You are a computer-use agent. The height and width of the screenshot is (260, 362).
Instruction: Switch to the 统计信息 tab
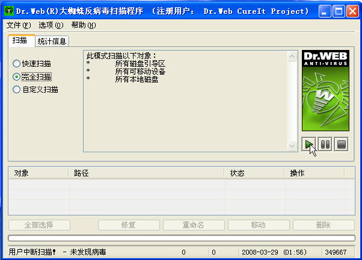pyautogui.click(x=52, y=42)
